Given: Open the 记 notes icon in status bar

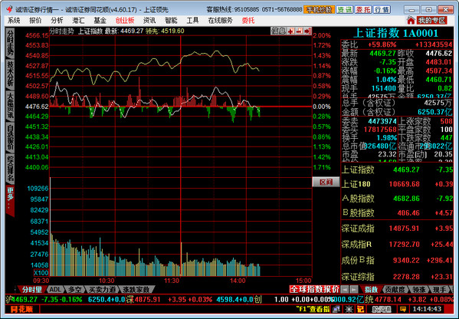Looking at the screenshot, I should click(360, 309).
